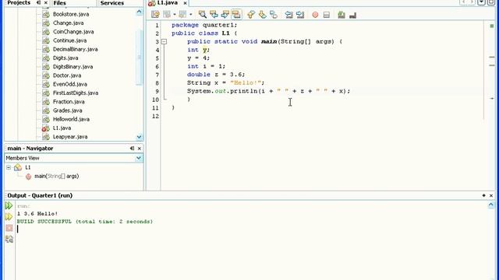Shift the current line right

click(x=299, y=15)
